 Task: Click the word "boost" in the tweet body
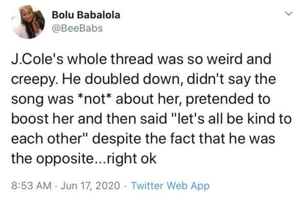[x=30, y=119]
